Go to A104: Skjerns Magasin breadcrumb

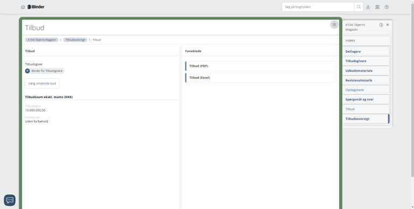(x=42, y=40)
